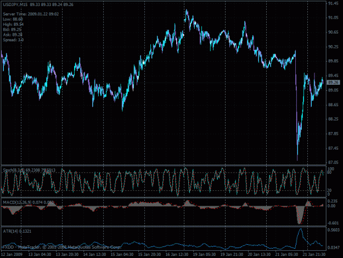Click the 20 Jan 13:30 time label
This screenshot has width=343, height=258.
click(259, 255)
